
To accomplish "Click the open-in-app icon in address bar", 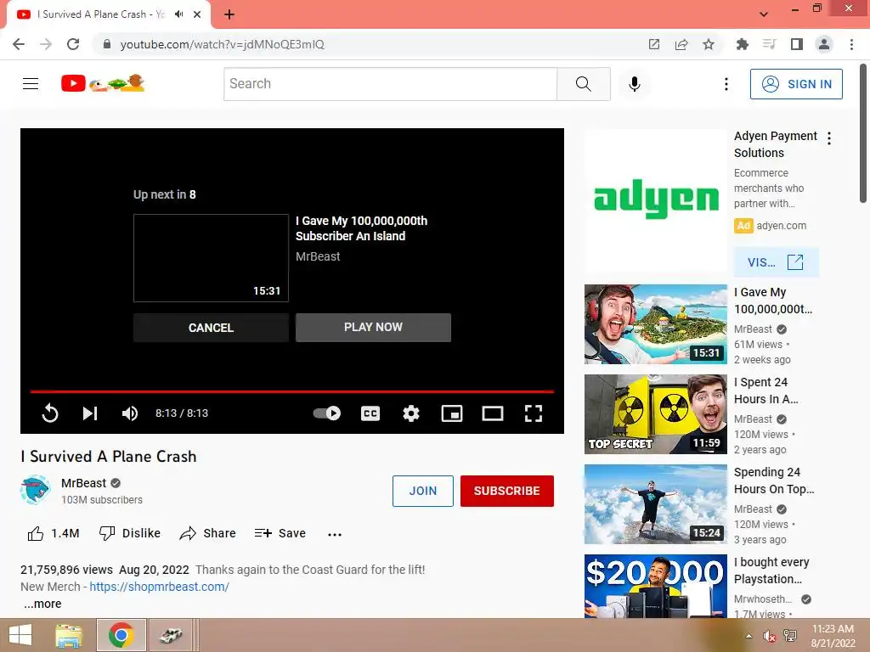I will coord(654,44).
